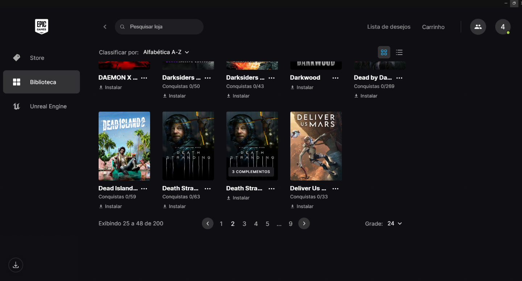522x281 pixels.
Task: Go to page 3
Action: 244,224
